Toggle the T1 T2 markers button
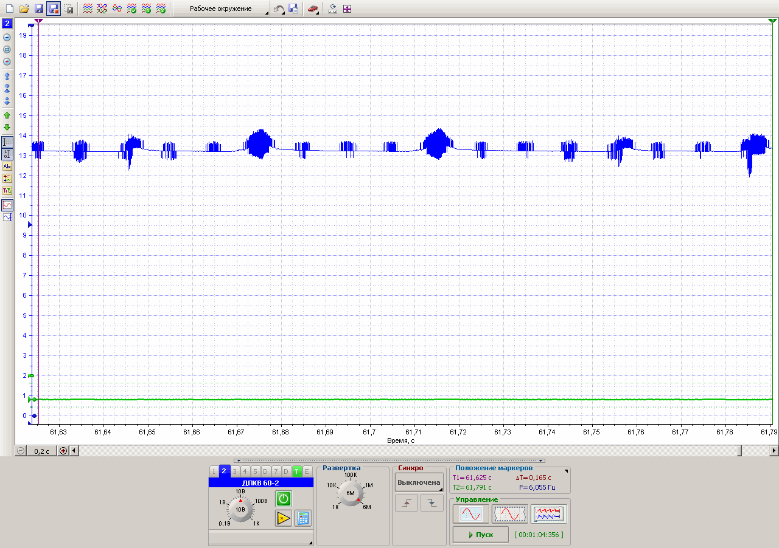779x548 pixels. 7,190
